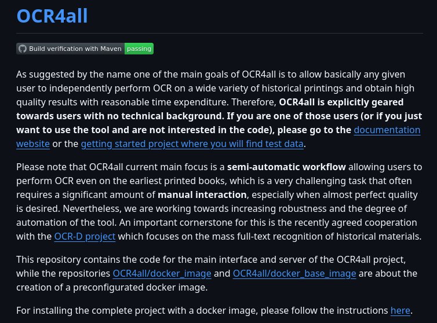The height and width of the screenshot is (323, 437).
Task: Follow the OCR-D project link
Action: 85,236
